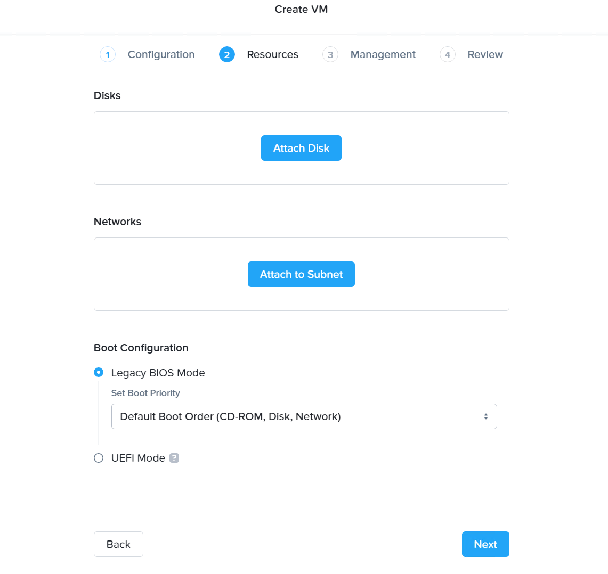The height and width of the screenshot is (574, 608).
Task: Click the step 3 circle icon
Action: 330,54
